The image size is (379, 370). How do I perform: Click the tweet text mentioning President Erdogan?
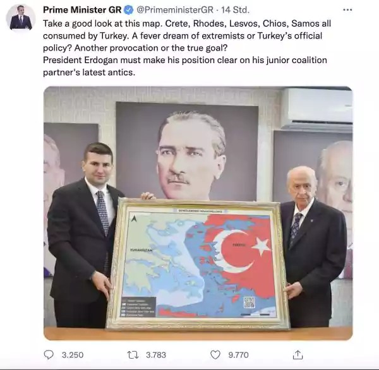(x=185, y=66)
